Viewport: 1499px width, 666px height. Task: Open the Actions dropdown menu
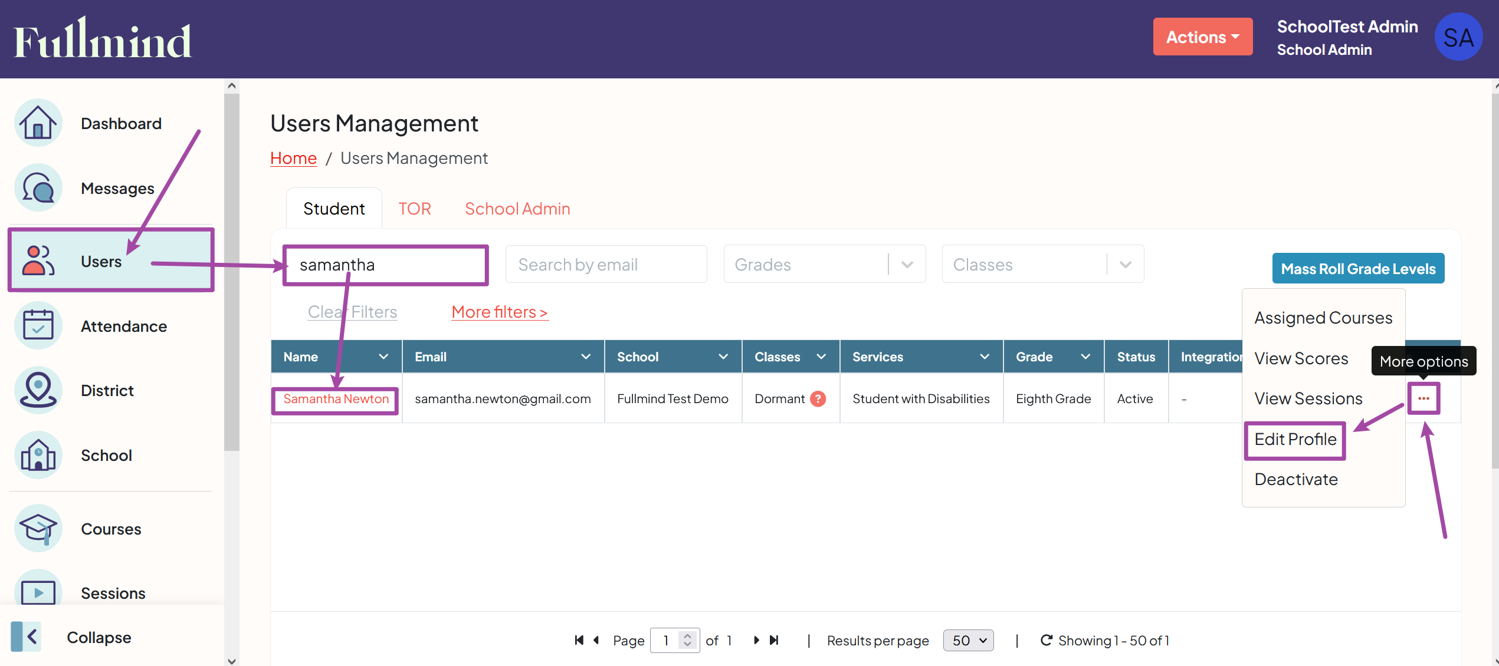(1202, 36)
